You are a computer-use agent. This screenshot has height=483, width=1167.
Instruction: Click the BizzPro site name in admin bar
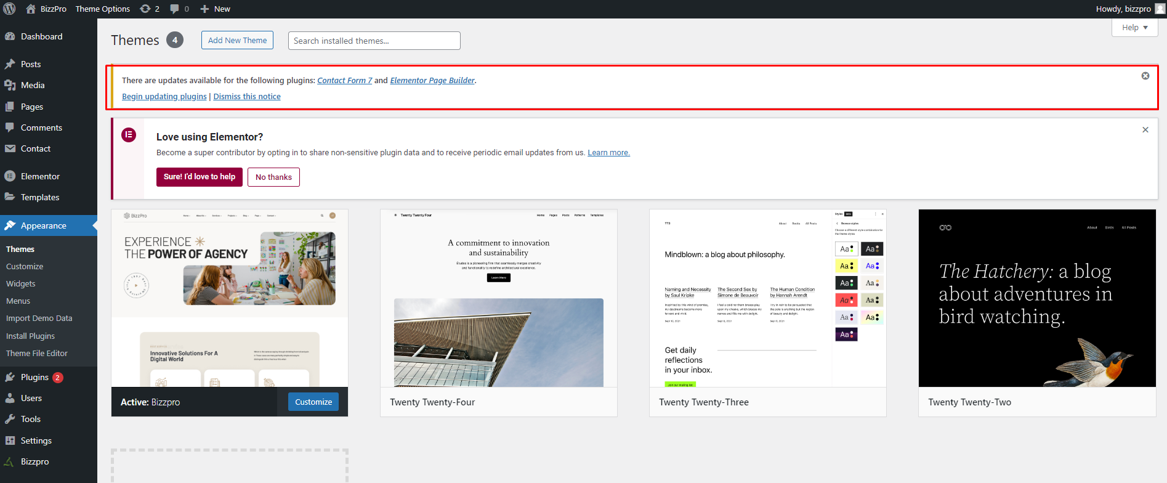[54, 9]
